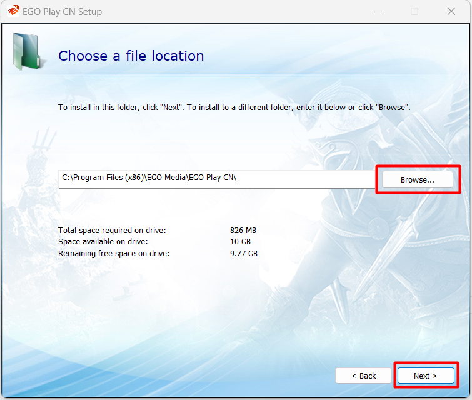Click the "Space available on drive" label

click(x=103, y=242)
